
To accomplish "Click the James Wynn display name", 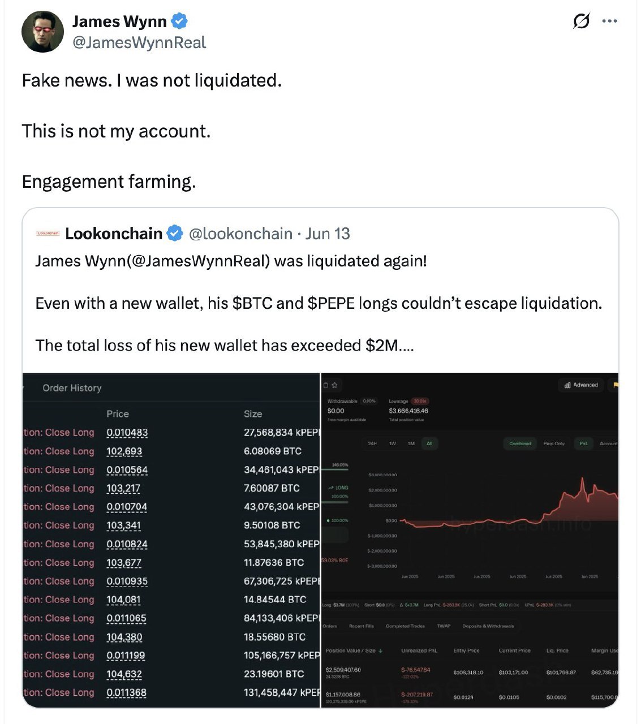I will pos(119,21).
